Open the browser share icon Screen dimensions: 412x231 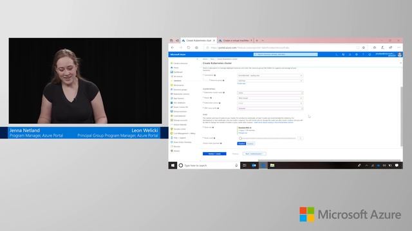391,47
